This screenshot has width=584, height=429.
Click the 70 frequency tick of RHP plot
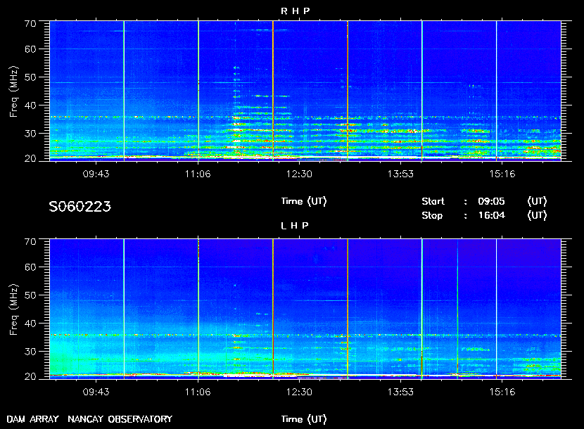click(x=30, y=24)
